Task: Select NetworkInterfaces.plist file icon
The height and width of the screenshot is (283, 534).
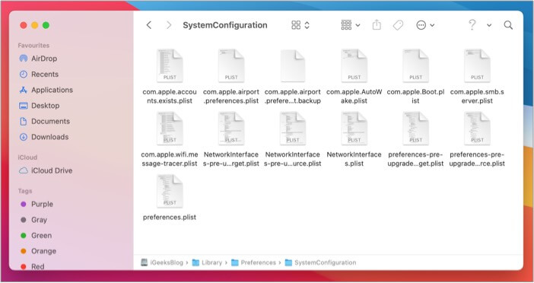Action: [x=354, y=129]
